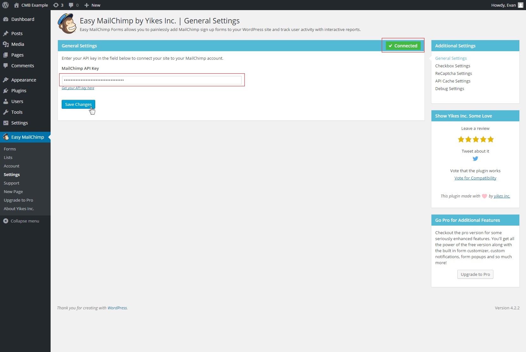Follow Get your API key here link

[78, 88]
